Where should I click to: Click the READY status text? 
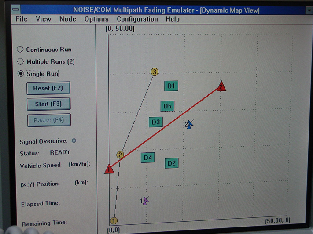(x=60, y=152)
